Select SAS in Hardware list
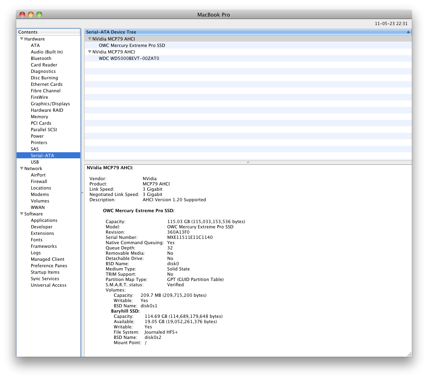 click(x=35, y=149)
